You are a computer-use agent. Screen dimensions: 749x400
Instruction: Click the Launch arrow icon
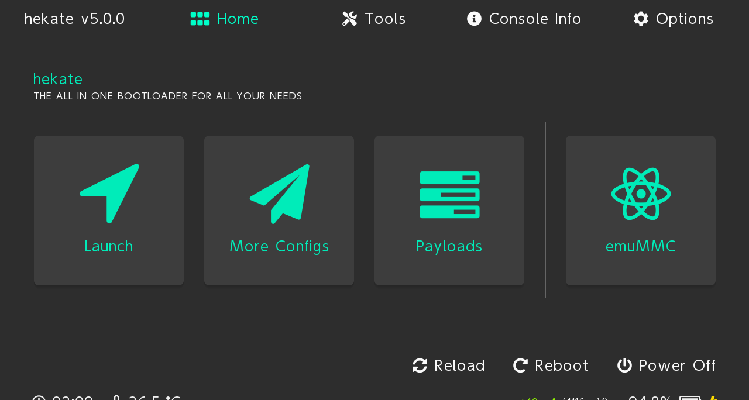point(109,194)
